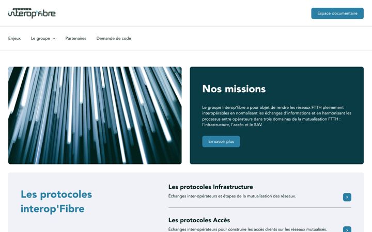Viewport: 372px width, 232px height.
Task: Click the Les protocoles Accès title
Action: 199,220
